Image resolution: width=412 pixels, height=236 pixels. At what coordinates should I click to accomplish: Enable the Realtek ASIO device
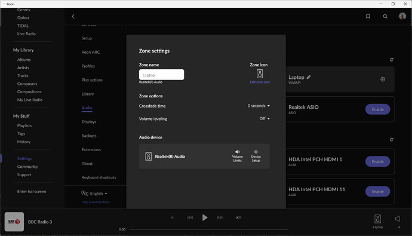point(377,109)
